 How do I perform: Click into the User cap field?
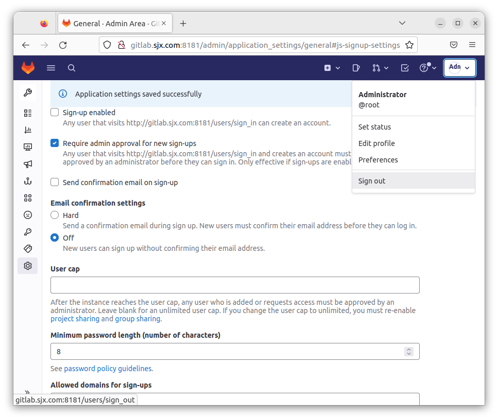(x=235, y=285)
